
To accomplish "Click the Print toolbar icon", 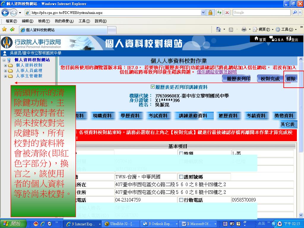I will pos(244,29).
